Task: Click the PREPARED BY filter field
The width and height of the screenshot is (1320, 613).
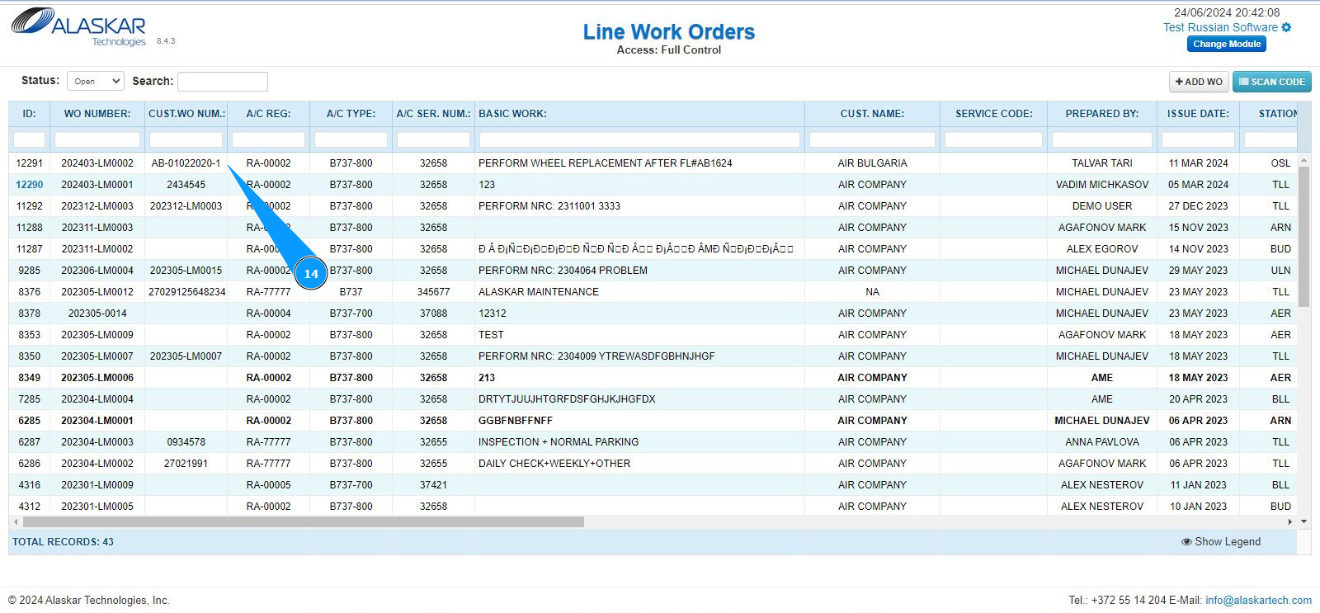Action: point(1102,139)
